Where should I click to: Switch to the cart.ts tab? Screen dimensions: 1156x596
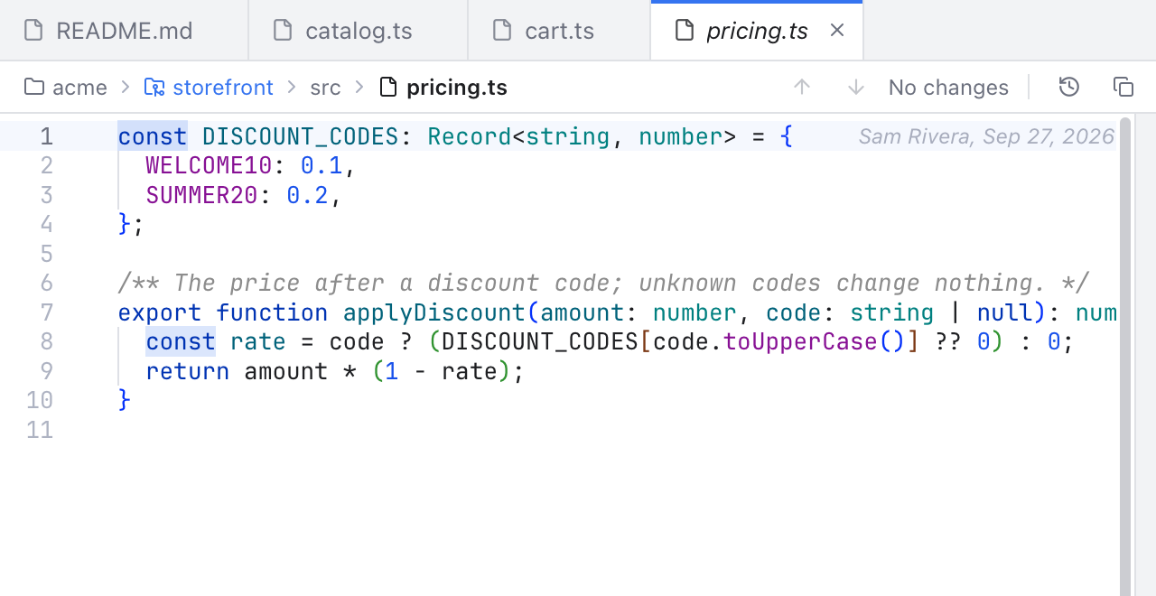[559, 31]
